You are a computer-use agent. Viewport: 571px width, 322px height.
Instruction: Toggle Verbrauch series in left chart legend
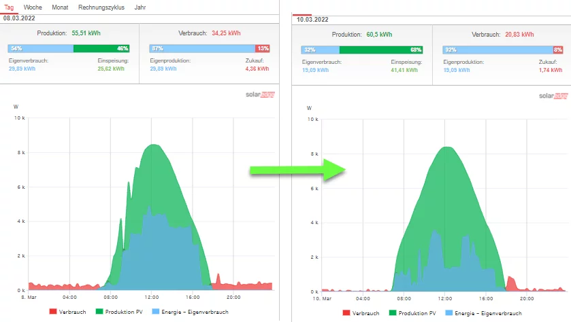tap(68, 312)
